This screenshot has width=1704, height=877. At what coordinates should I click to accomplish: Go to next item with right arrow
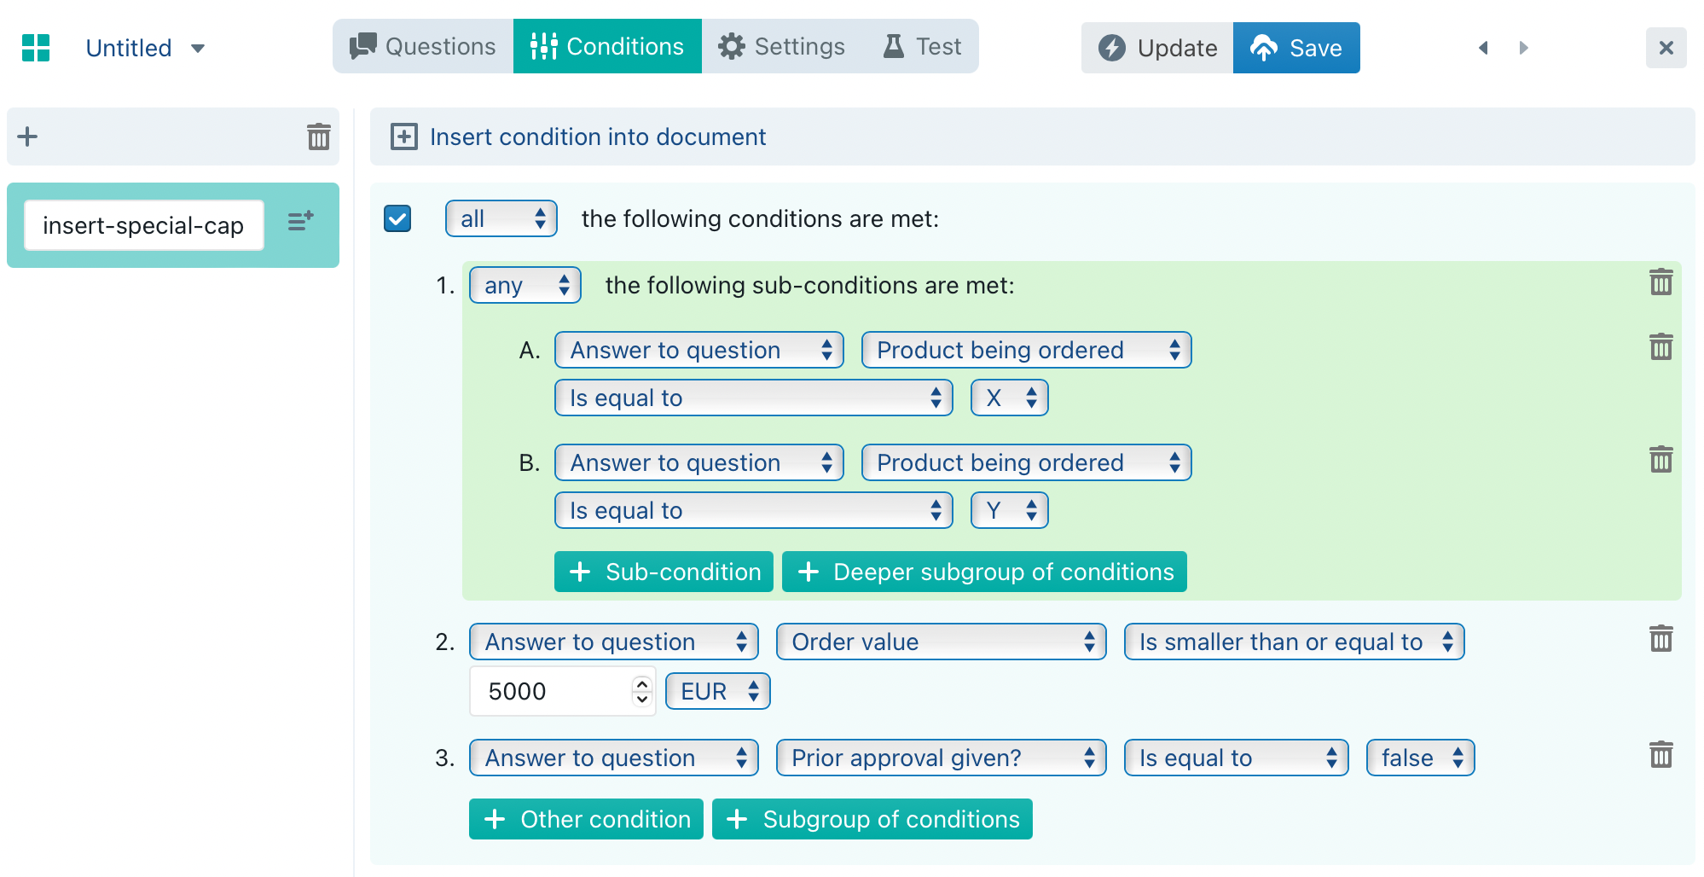coord(1523,48)
